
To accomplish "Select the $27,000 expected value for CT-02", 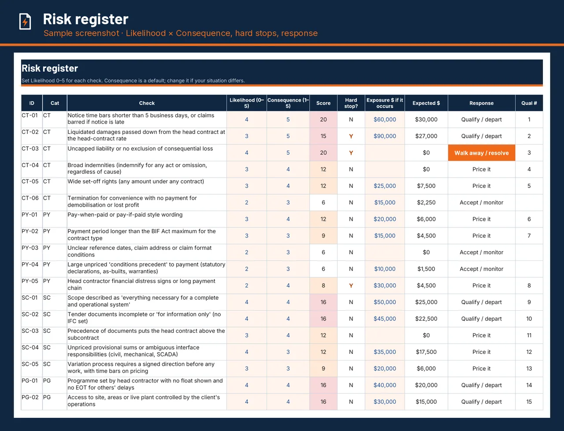I will coord(426,136).
